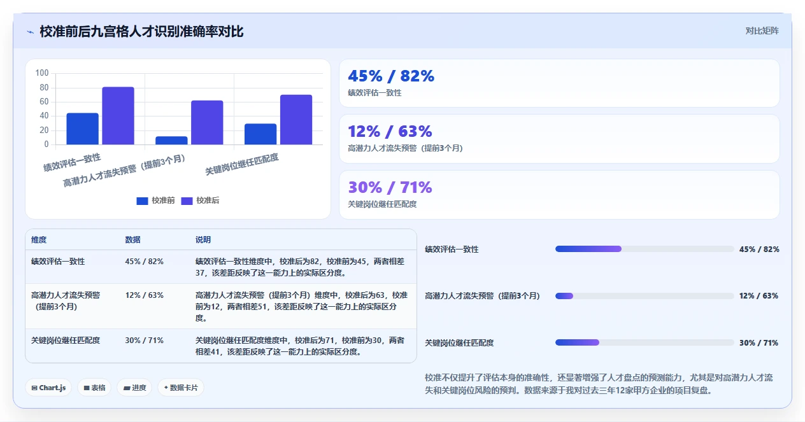Click the 关键岗位继任匹配度 progress bar
This screenshot has width=805, height=422.
(645, 342)
